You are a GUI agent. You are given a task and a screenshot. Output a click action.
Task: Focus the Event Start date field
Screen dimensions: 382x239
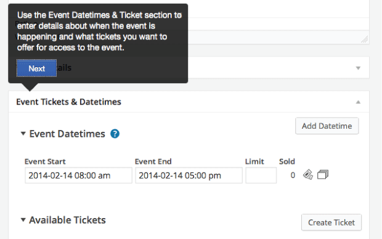pyautogui.click(x=78, y=175)
